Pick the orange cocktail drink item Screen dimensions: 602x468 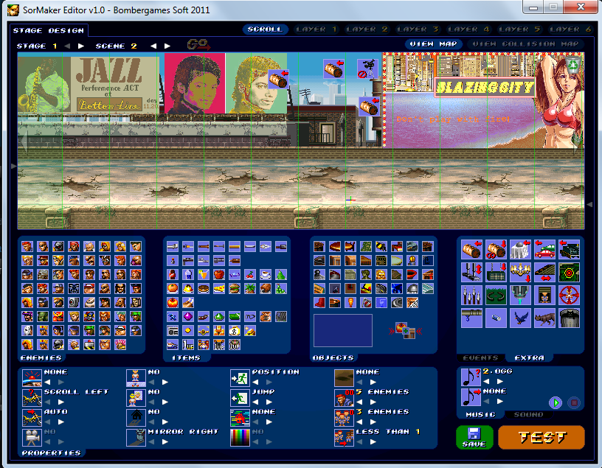click(204, 274)
